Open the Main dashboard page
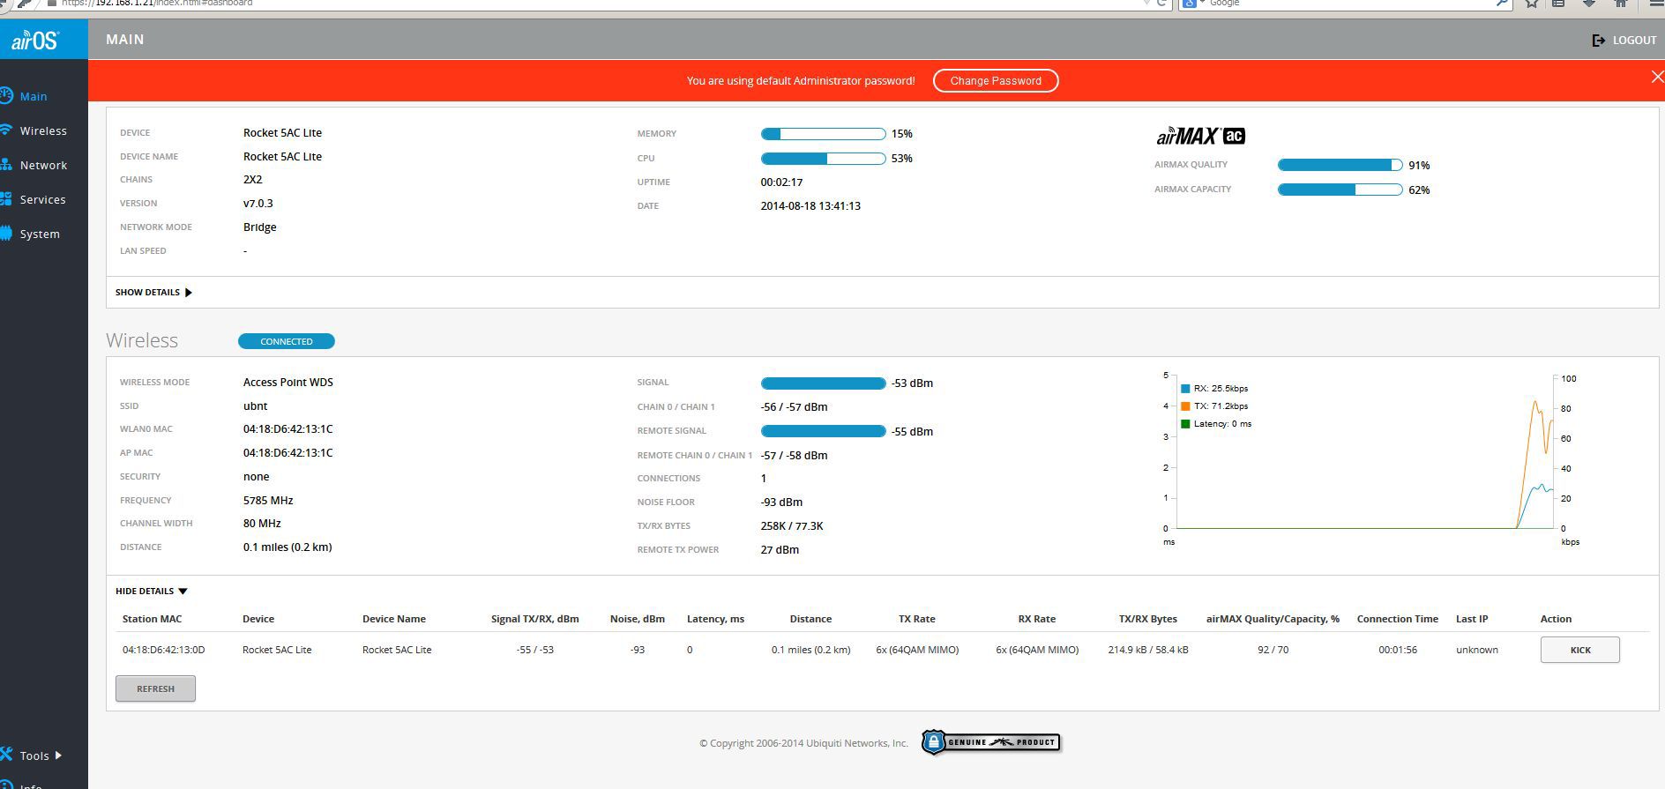This screenshot has height=789, width=1665. click(x=34, y=96)
